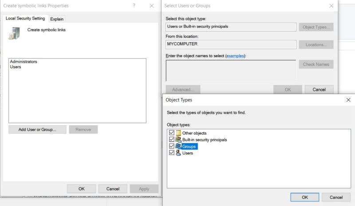Switch to the Explain tab
This screenshot has width=355, height=206.
coord(57,19)
